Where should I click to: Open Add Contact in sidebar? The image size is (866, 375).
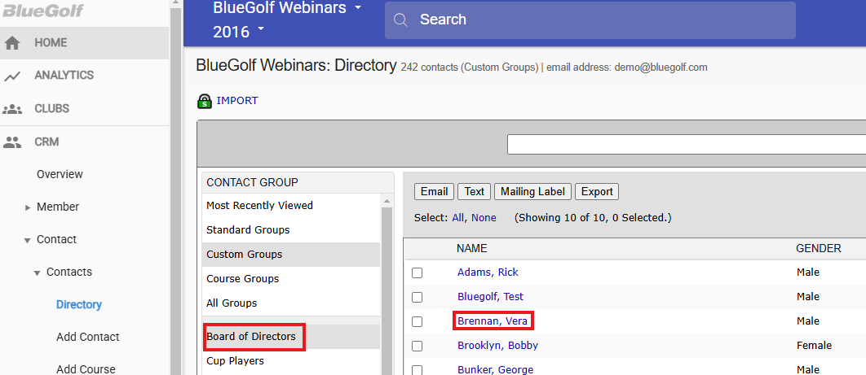(x=88, y=337)
